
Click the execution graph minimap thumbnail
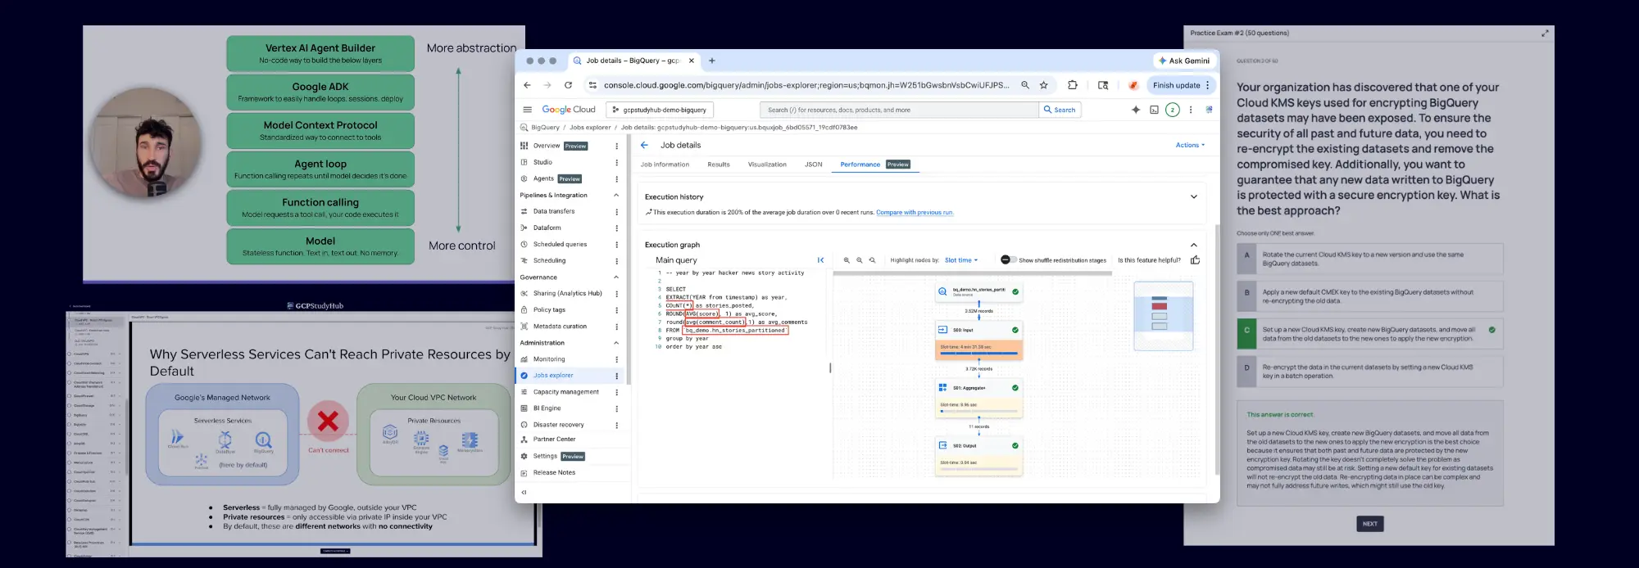(x=1163, y=315)
